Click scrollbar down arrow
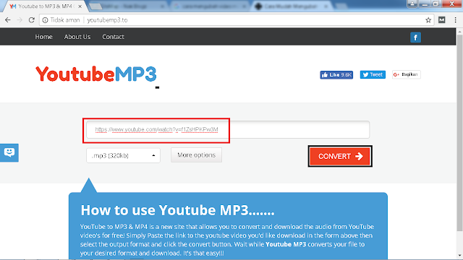This screenshot has width=463, height=260. (x=459, y=256)
